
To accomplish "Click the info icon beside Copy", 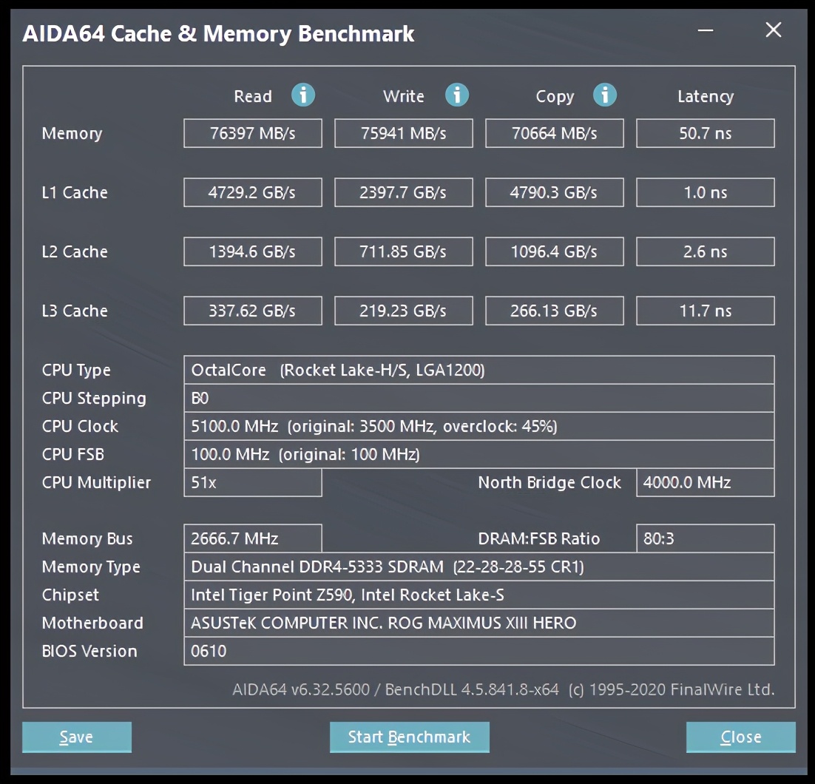I will coord(604,95).
